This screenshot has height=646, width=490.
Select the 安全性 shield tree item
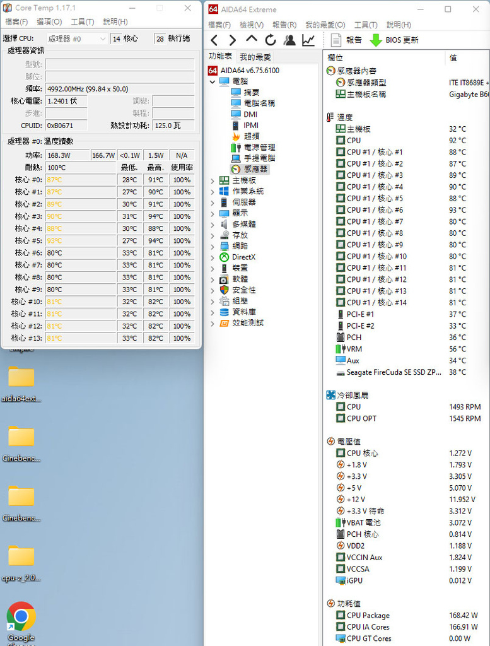point(238,290)
